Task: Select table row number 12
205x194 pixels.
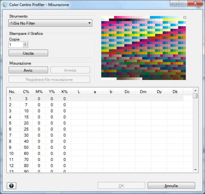Action: click(95, 165)
